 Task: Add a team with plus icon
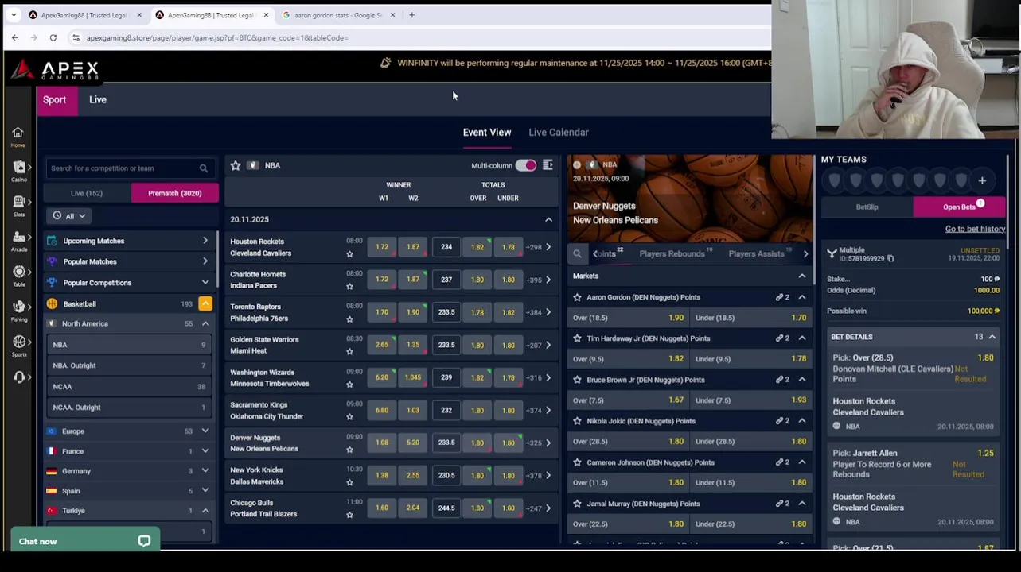coord(982,181)
